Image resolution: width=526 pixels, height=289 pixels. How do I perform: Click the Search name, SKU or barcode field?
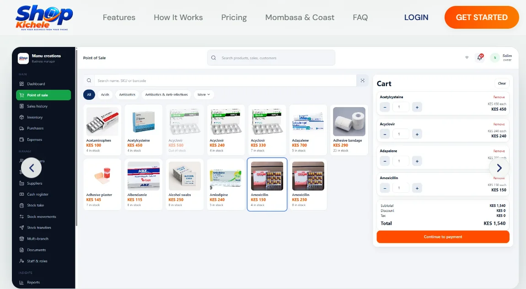point(225,81)
